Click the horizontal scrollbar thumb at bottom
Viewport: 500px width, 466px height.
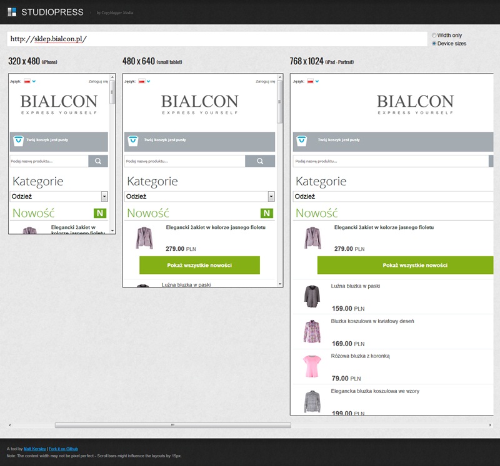[172, 425]
